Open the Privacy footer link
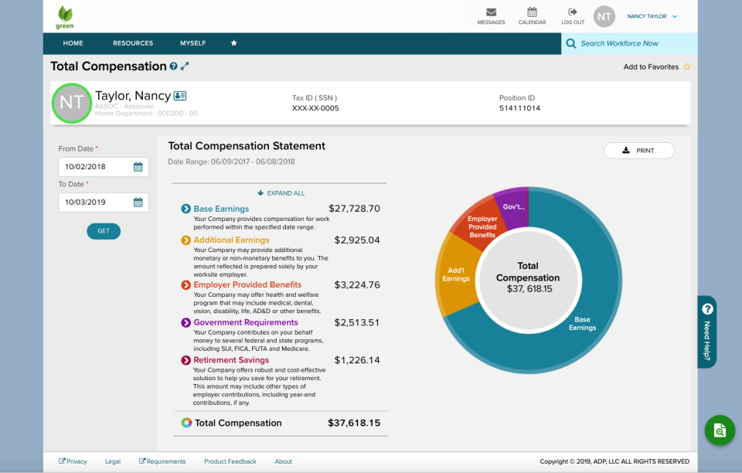This screenshot has width=742, height=473. [x=73, y=461]
